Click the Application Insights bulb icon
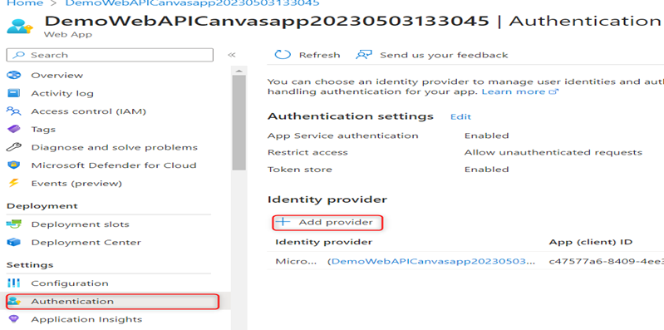 coord(14,319)
